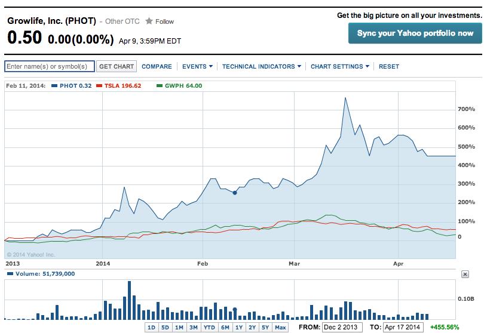Open the Events dropdown
The height and width of the screenshot is (333, 484).
coord(197,67)
